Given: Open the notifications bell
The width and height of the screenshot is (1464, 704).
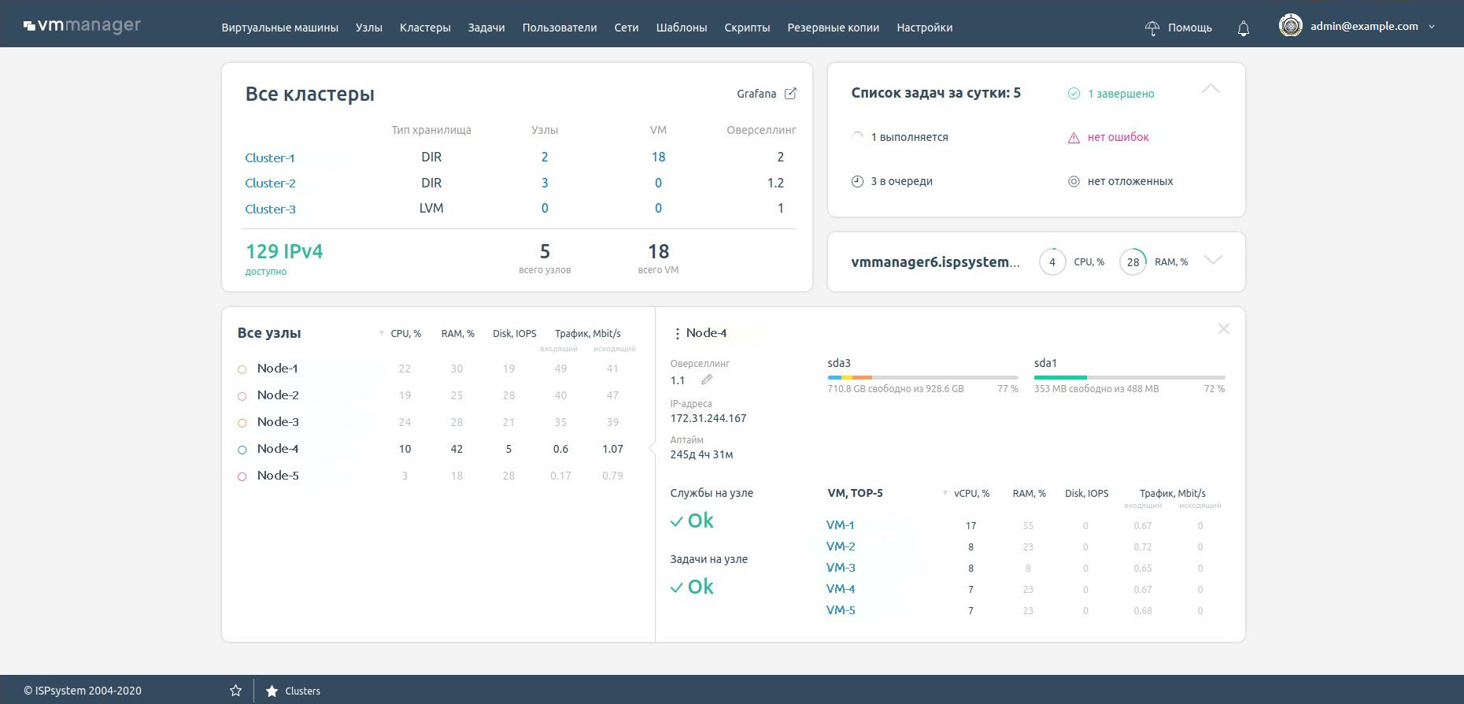Looking at the screenshot, I should [1244, 28].
